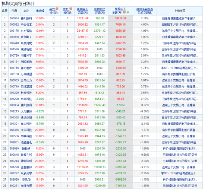Image resolution: width=205 pixels, height=191 pixels.
Task: Open 安凯微 stock name link
Action: 26,179
